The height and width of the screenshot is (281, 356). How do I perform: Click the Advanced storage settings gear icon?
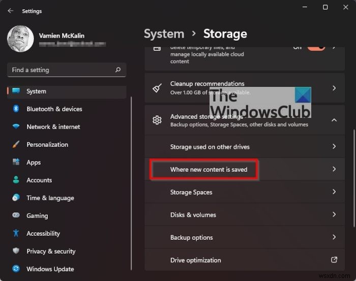[x=157, y=120]
